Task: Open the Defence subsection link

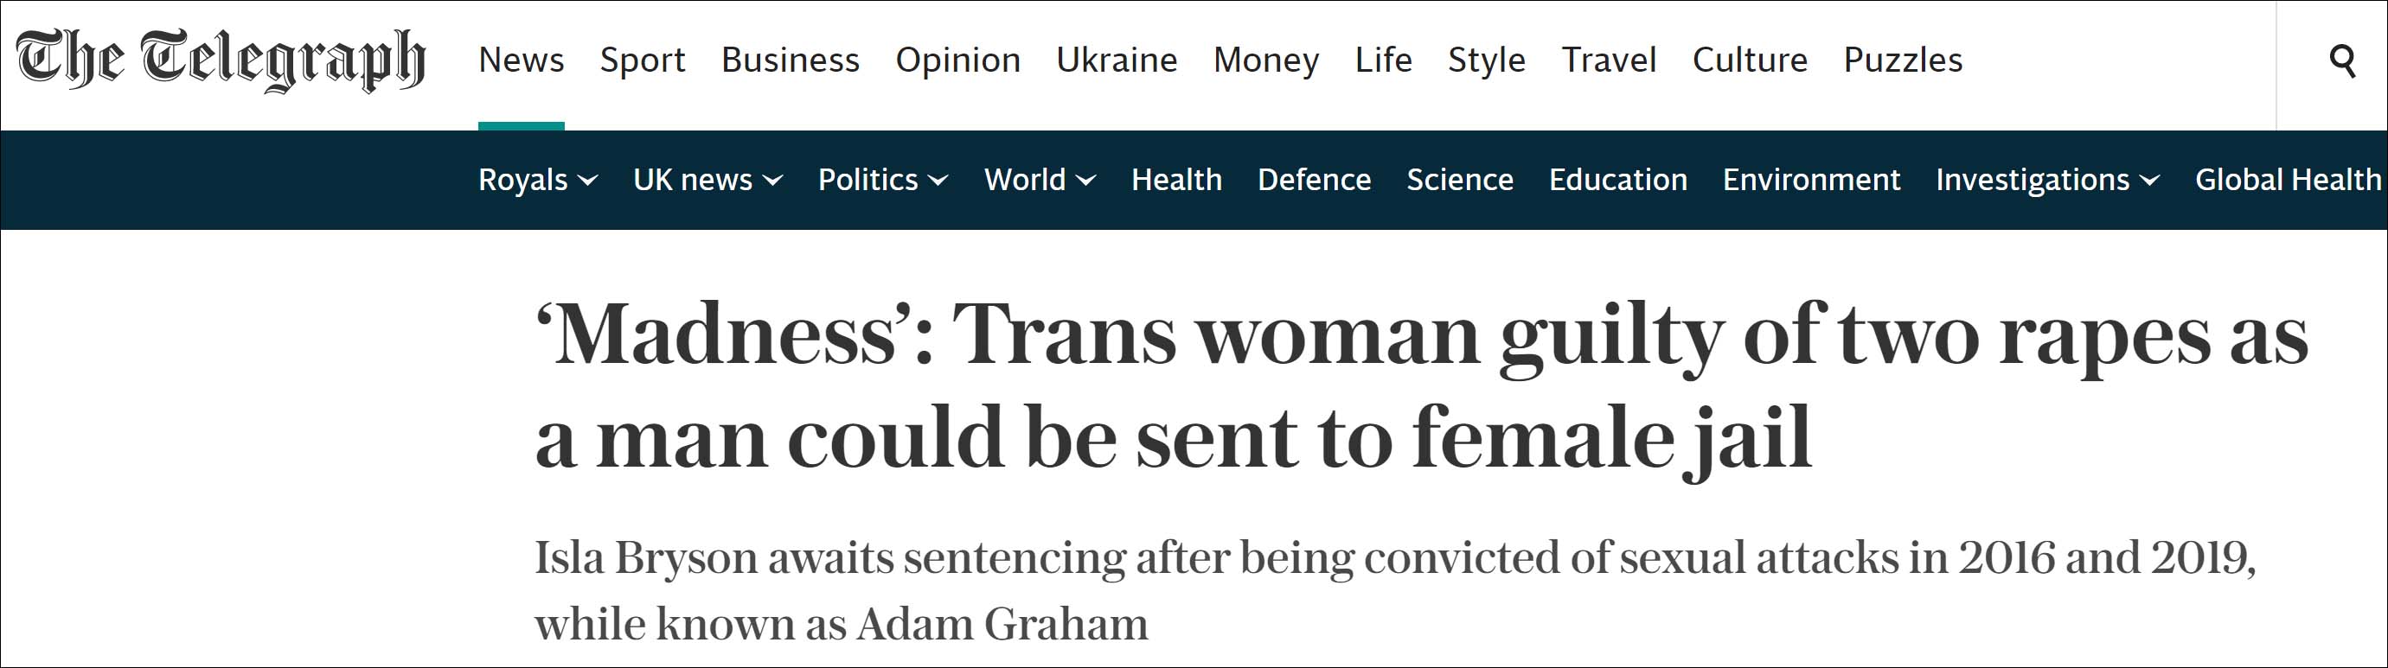Action: click(1314, 180)
